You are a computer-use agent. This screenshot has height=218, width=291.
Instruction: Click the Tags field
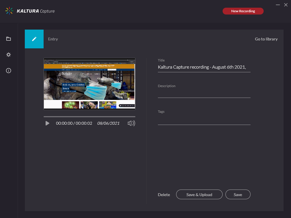204,120
